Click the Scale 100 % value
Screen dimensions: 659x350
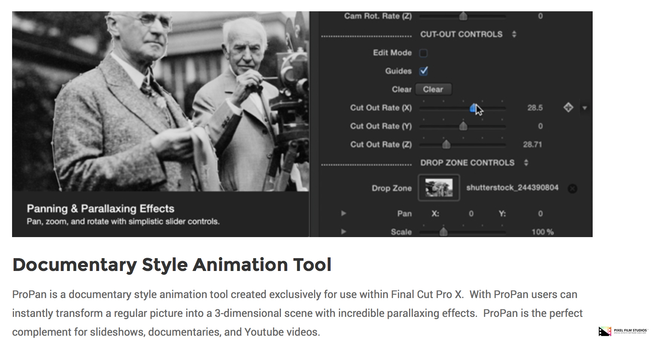click(543, 232)
